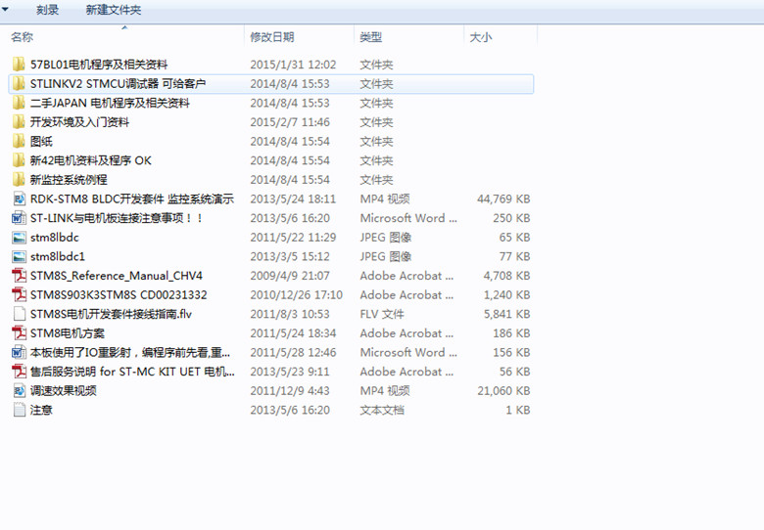Sort by the 类型 column header
This screenshot has height=530, width=764.
(x=371, y=37)
